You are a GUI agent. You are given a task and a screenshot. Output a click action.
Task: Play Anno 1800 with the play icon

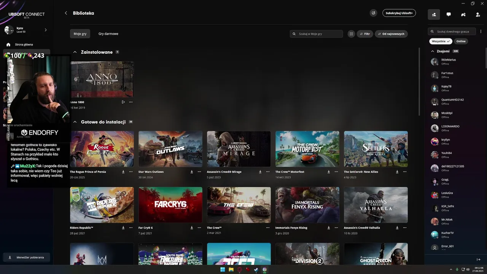123,102
